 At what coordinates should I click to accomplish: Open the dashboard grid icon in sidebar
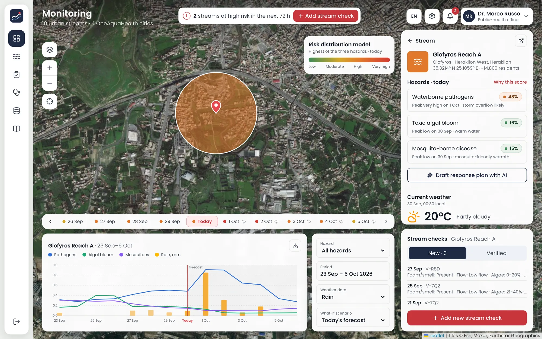(x=17, y=38)
